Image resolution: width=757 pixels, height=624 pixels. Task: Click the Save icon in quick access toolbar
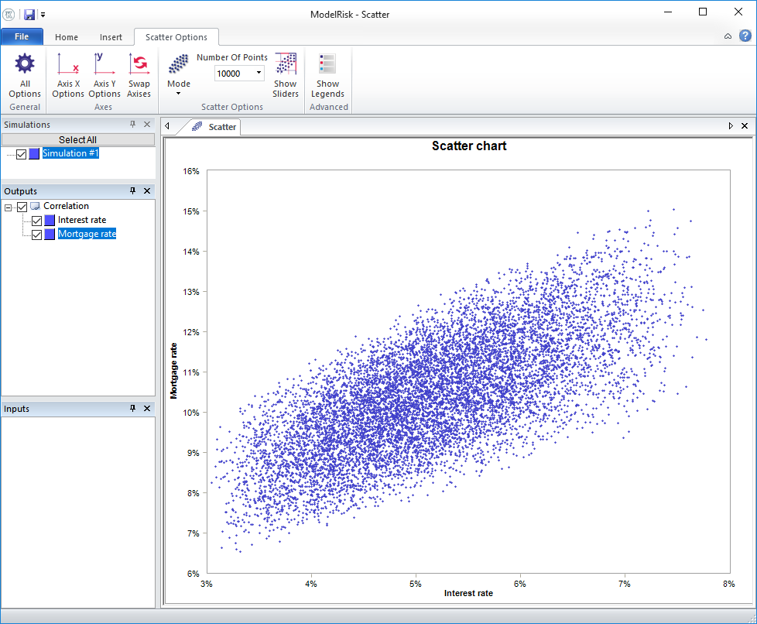click(29, 14)
